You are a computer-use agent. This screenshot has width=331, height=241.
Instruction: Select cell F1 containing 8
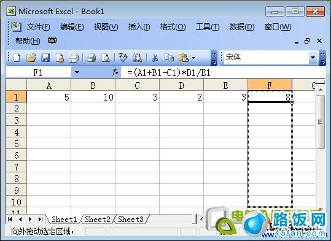coord(270,97)
